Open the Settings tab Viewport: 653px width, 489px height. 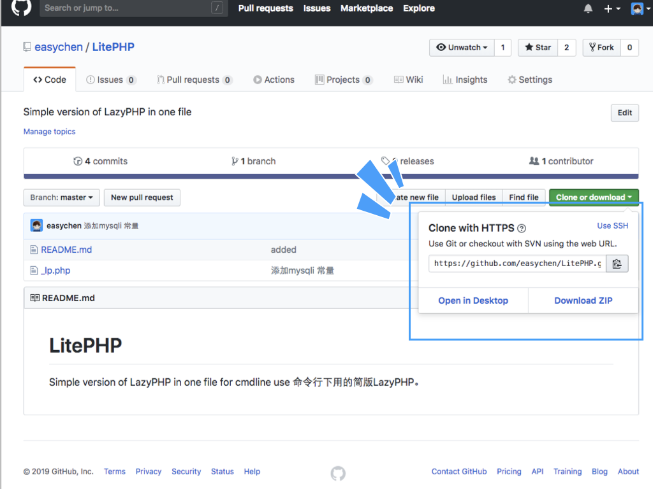(530, 80)
